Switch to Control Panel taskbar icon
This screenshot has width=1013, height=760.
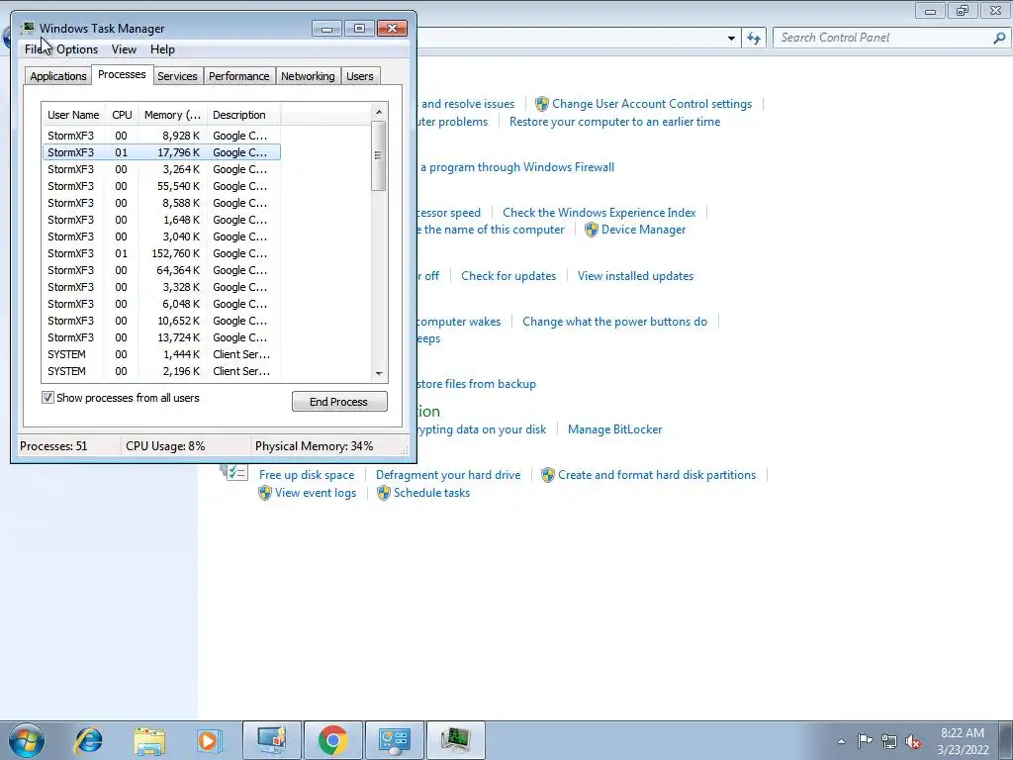point(394,740)
